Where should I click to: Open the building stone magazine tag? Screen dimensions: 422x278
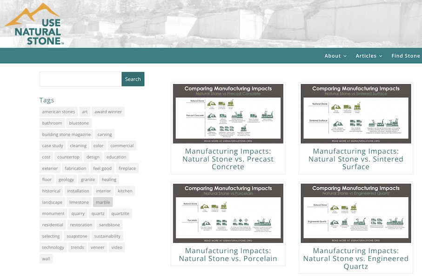tap(66, 135)
